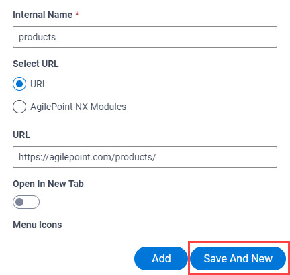Click the Select URL heading

pyautogui.click(x=36, y=64)
